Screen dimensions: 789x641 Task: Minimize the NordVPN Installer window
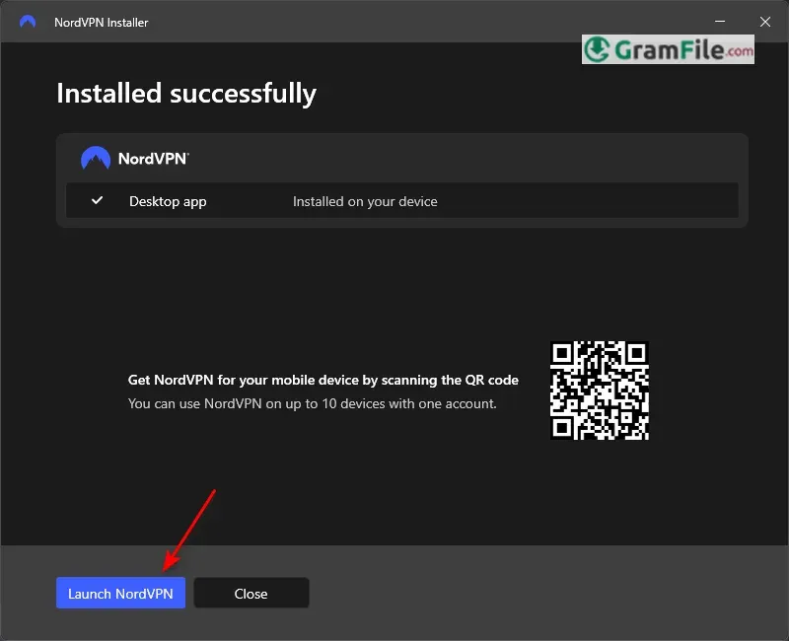point(720,22)
